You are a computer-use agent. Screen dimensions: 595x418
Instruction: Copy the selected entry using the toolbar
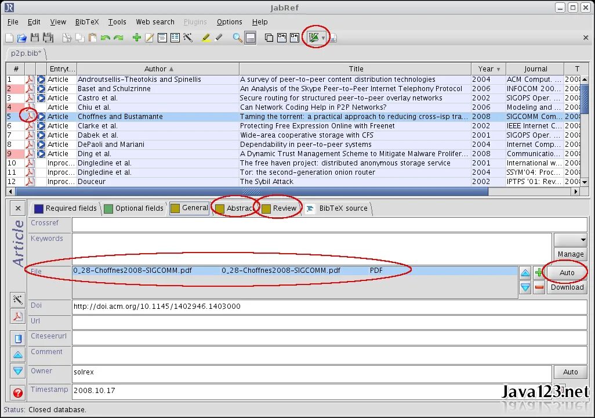(x=79, y=38)
